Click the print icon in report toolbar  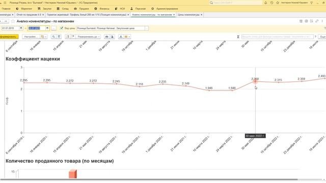tap(106, 37)
